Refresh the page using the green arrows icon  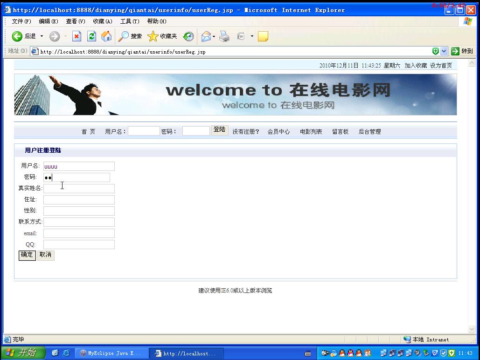coord(91,36)
